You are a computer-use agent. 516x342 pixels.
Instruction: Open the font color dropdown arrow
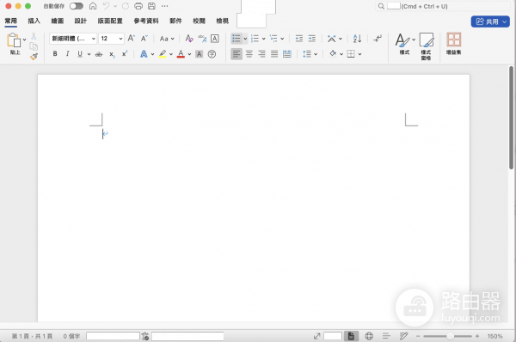tap(189, 54)
